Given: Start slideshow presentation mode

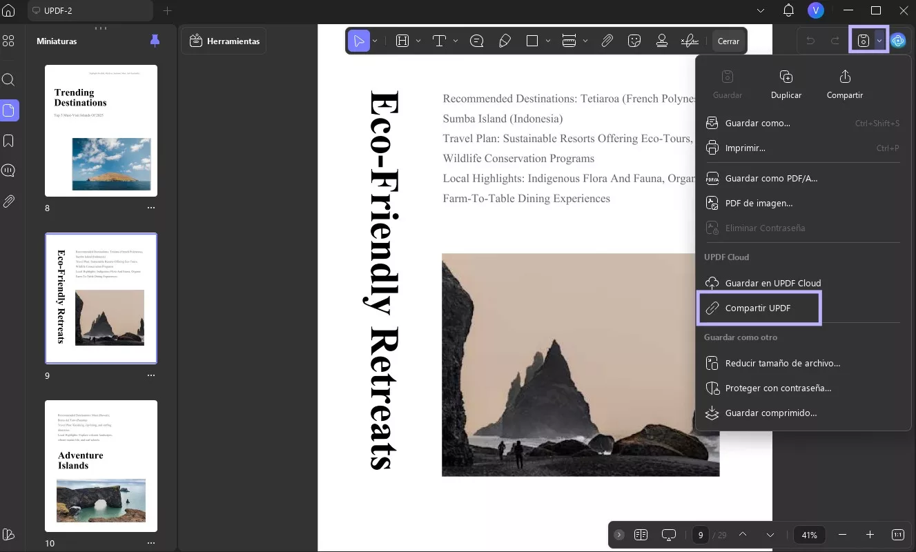Looking at the screenshot, I should tap(668, 535).
